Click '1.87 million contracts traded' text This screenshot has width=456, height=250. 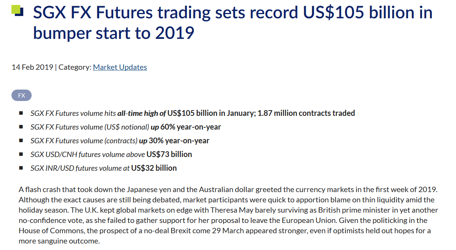pyautogui.click(x=306, y=113)
